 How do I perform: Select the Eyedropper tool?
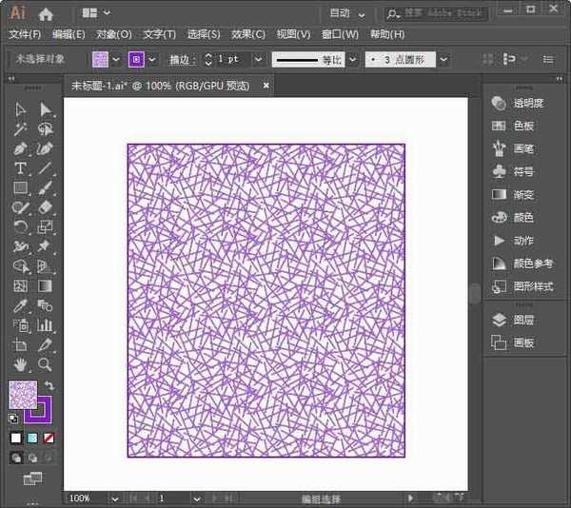click(20, 305)
